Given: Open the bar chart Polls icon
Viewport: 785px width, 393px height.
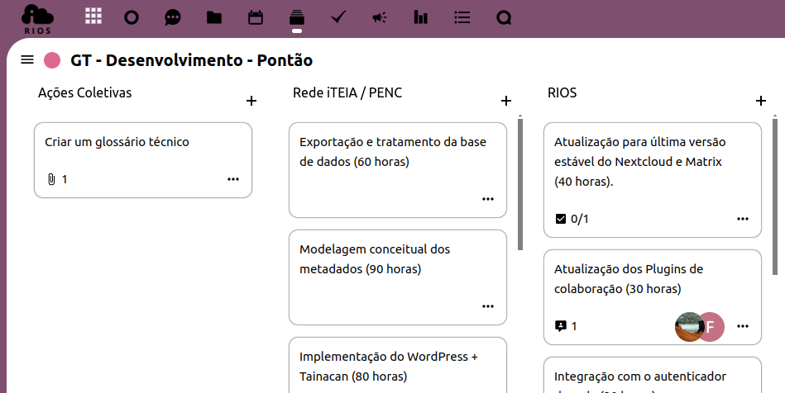Looking at the screenshot, I should tap(420, 17).
